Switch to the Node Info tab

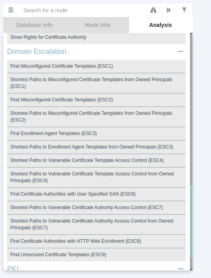click(97, 25)
